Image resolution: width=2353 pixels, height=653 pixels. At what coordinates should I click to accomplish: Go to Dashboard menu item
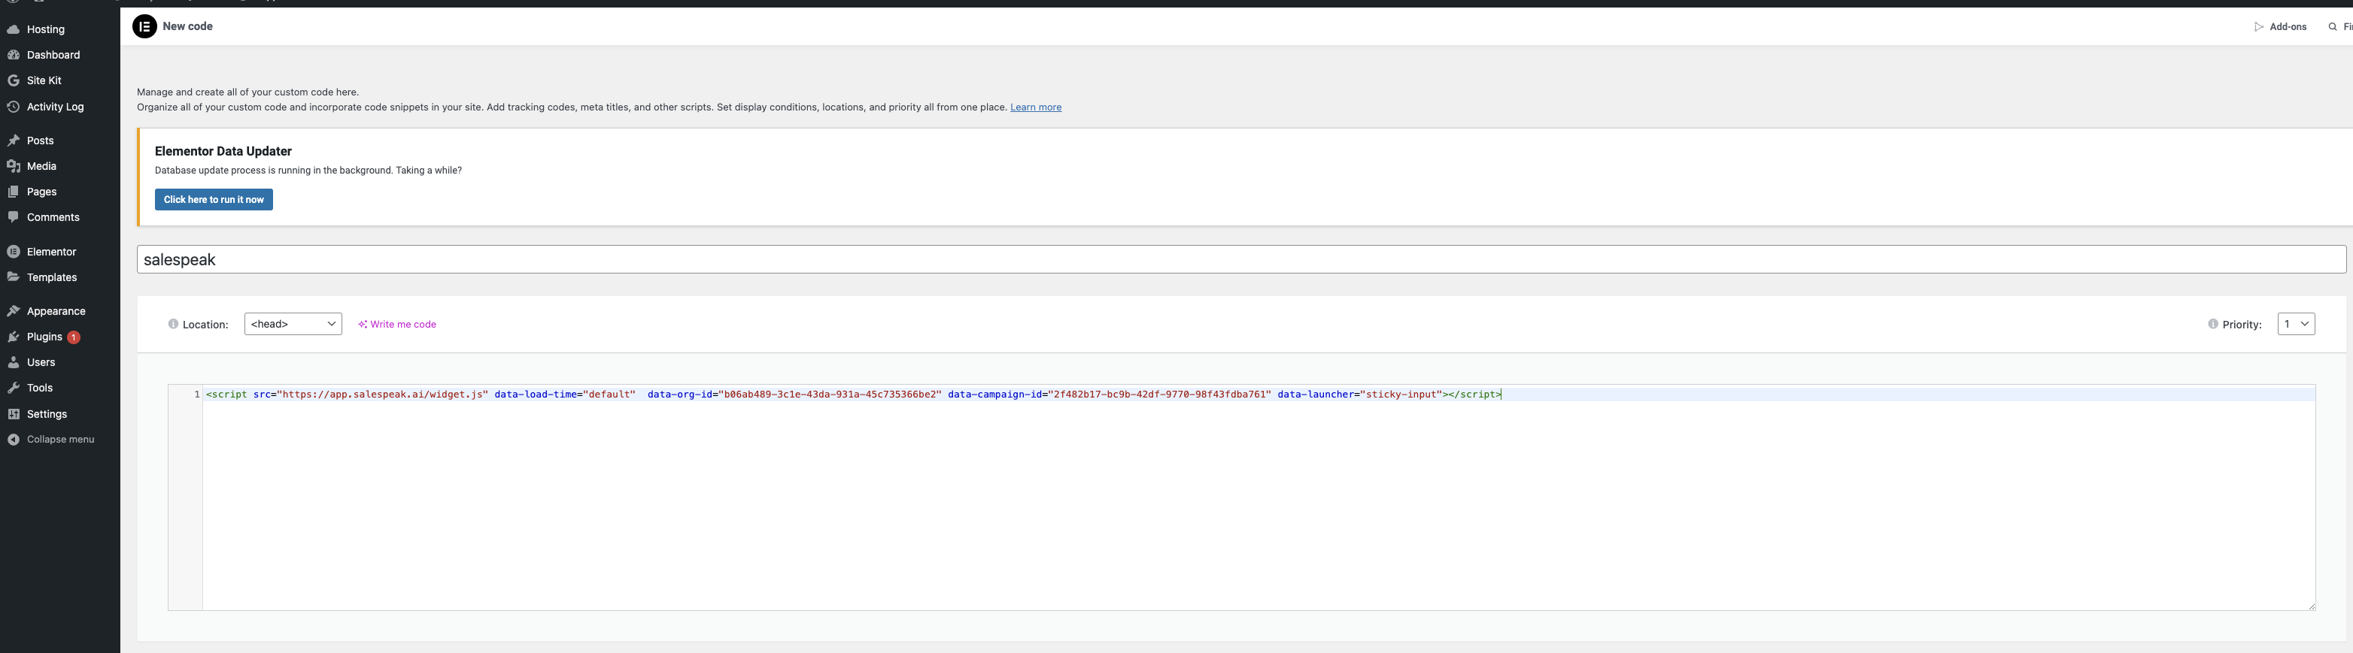[x=60, y=55]
